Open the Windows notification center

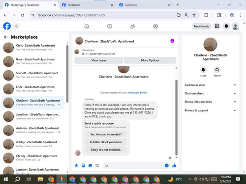238,179
